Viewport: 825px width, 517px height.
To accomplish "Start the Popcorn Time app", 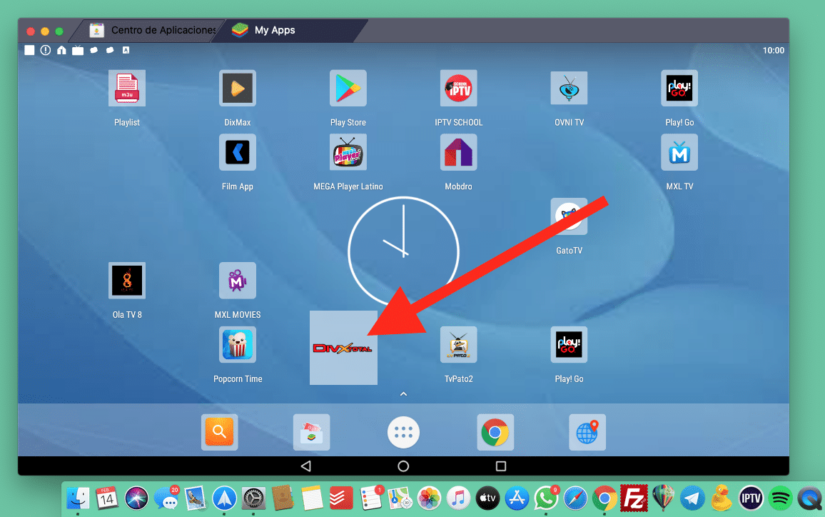I will click(x=237, y=344).
